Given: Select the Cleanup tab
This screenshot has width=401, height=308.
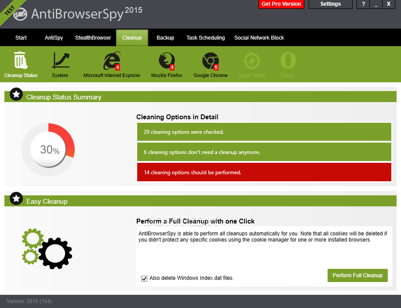Looking at the screenshot, I should 132,38.
